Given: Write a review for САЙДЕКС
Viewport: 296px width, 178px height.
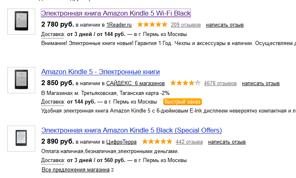Looking at the screenshot, I should (261, 83).
